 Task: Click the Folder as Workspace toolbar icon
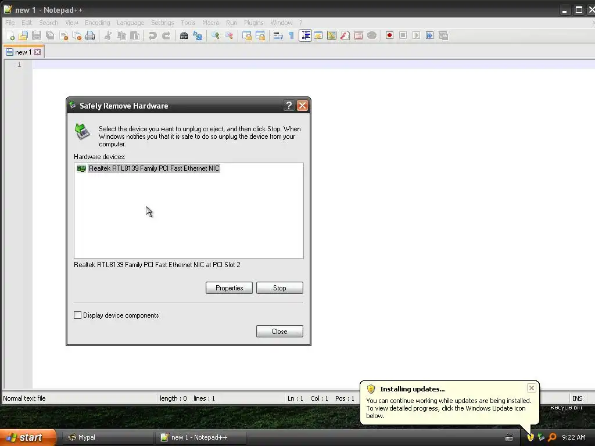(358, 35)
